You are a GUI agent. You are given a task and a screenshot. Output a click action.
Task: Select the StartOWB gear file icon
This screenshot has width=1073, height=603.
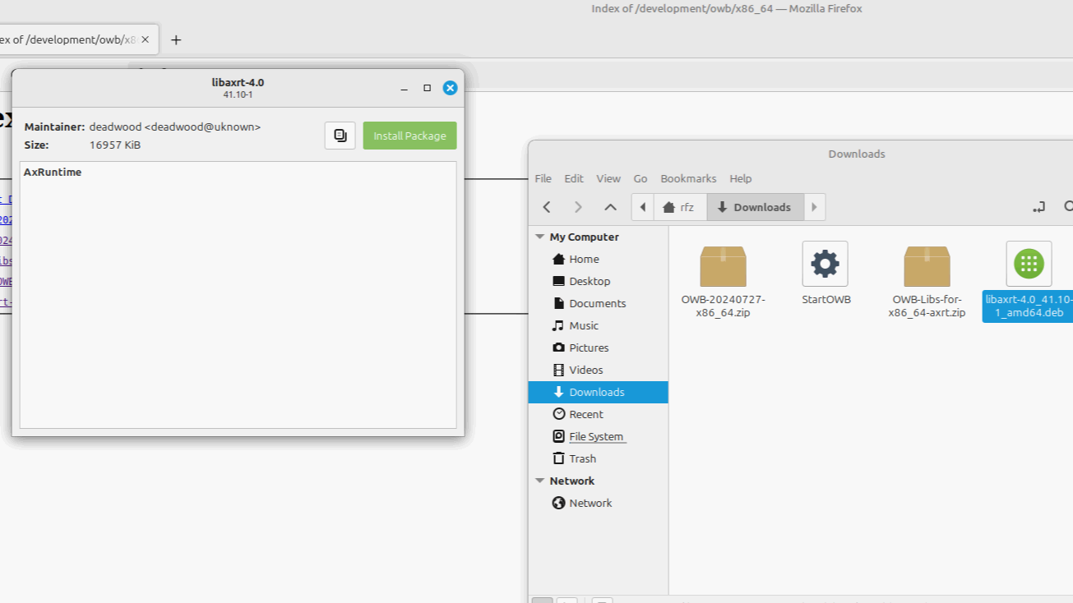point(825,265)
